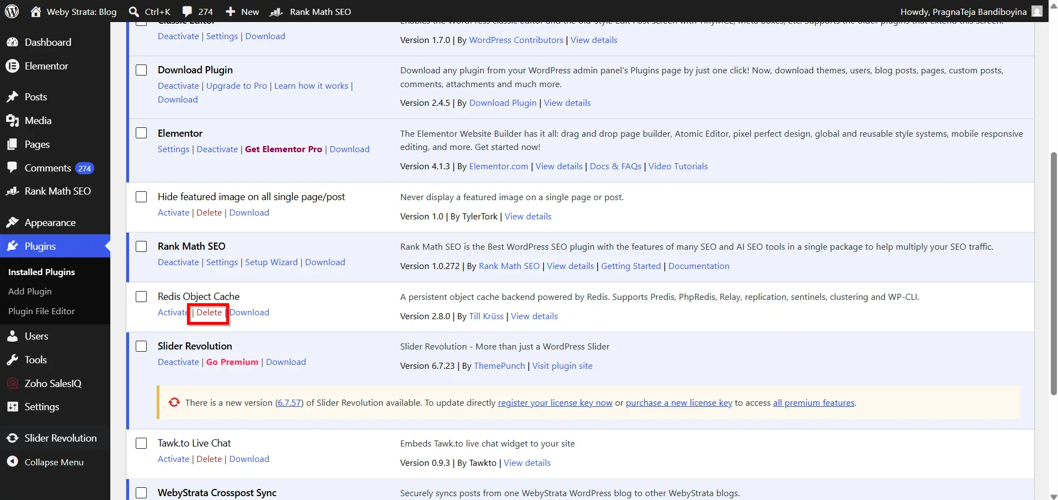The width and height of the screenshot is (1058, 500).
Task: Open Elementor Video Tutorials link
Action: (x=678, y=166)
